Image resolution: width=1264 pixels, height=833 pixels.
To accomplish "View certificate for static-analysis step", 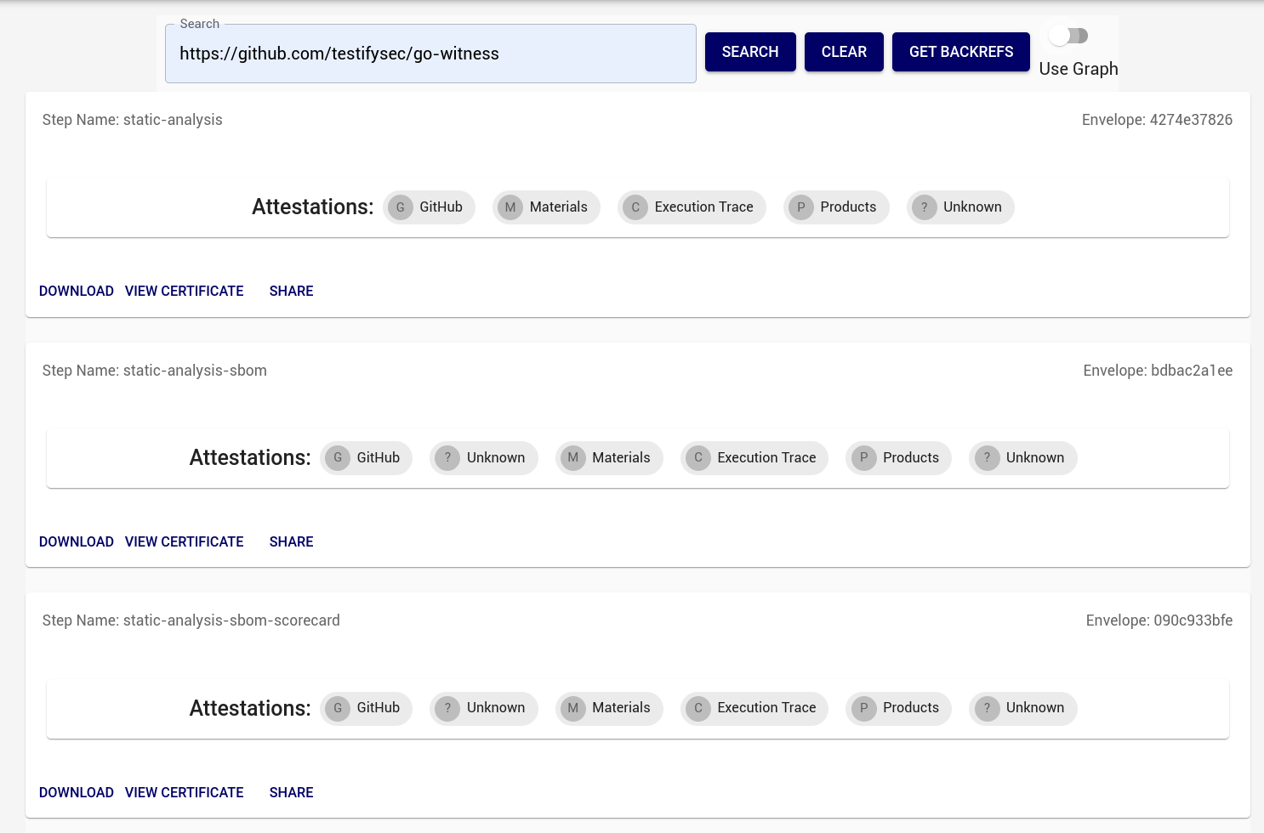I will (185, 291).
